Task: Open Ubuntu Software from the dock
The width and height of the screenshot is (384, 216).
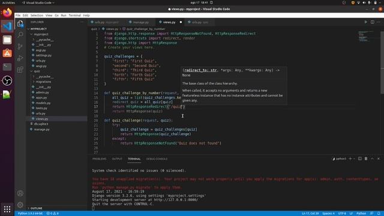Action: point(7,53)
